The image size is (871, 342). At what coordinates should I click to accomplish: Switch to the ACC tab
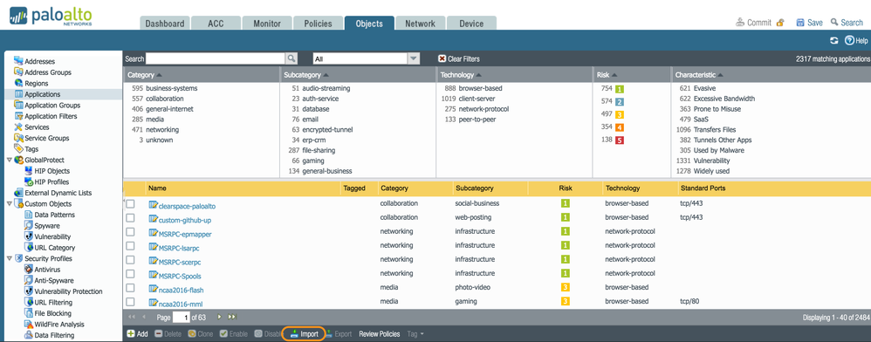point(216,24)
